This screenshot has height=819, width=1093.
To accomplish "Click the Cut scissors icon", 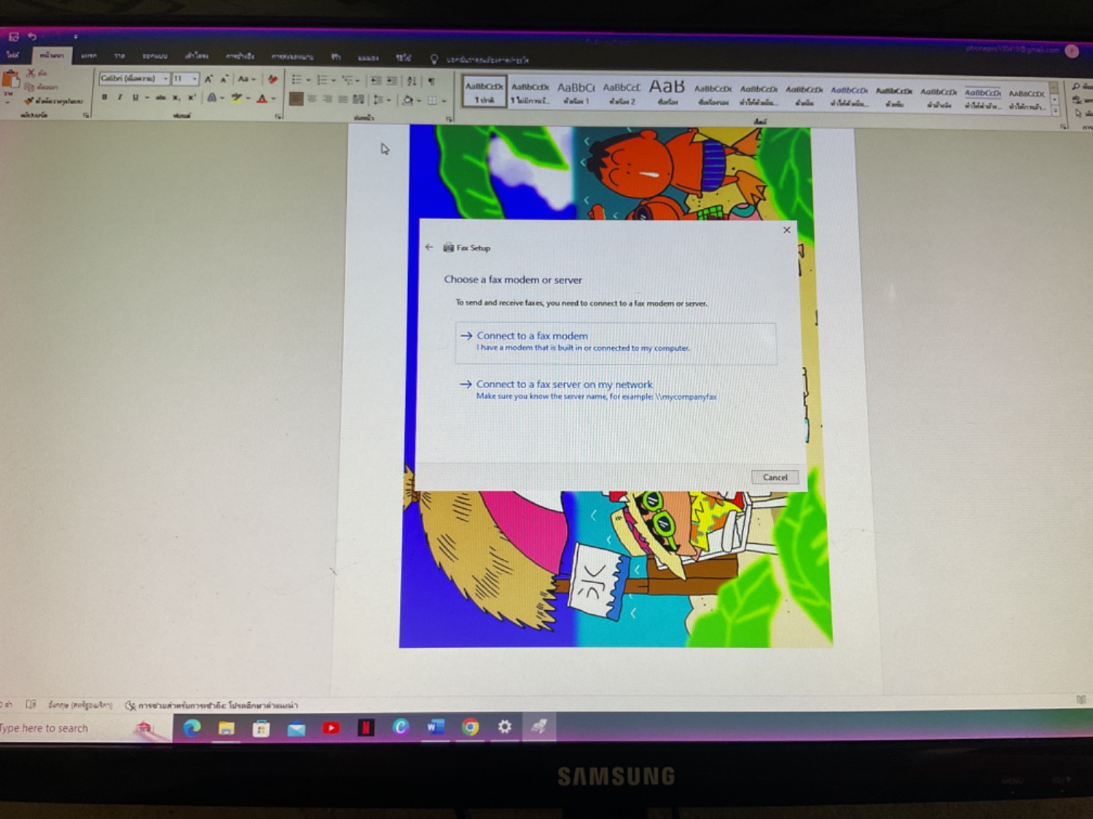I will (x=31, y=74).
